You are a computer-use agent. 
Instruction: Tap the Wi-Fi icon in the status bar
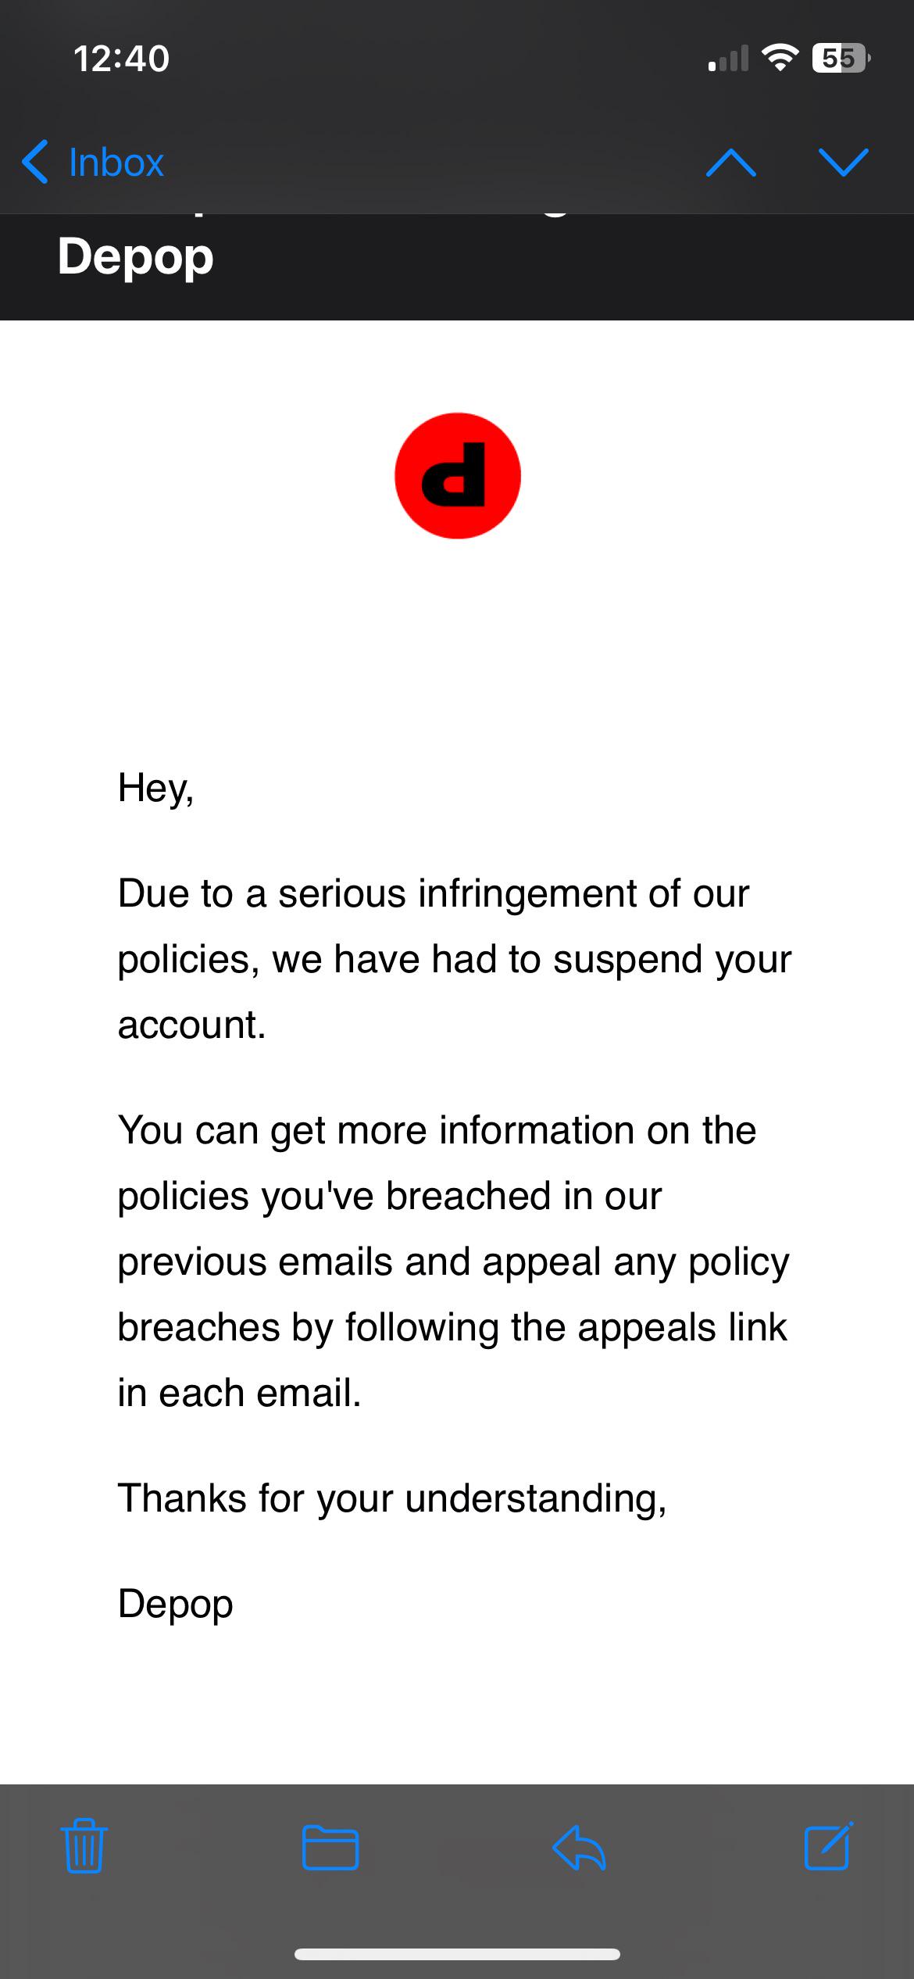point(781,56)
